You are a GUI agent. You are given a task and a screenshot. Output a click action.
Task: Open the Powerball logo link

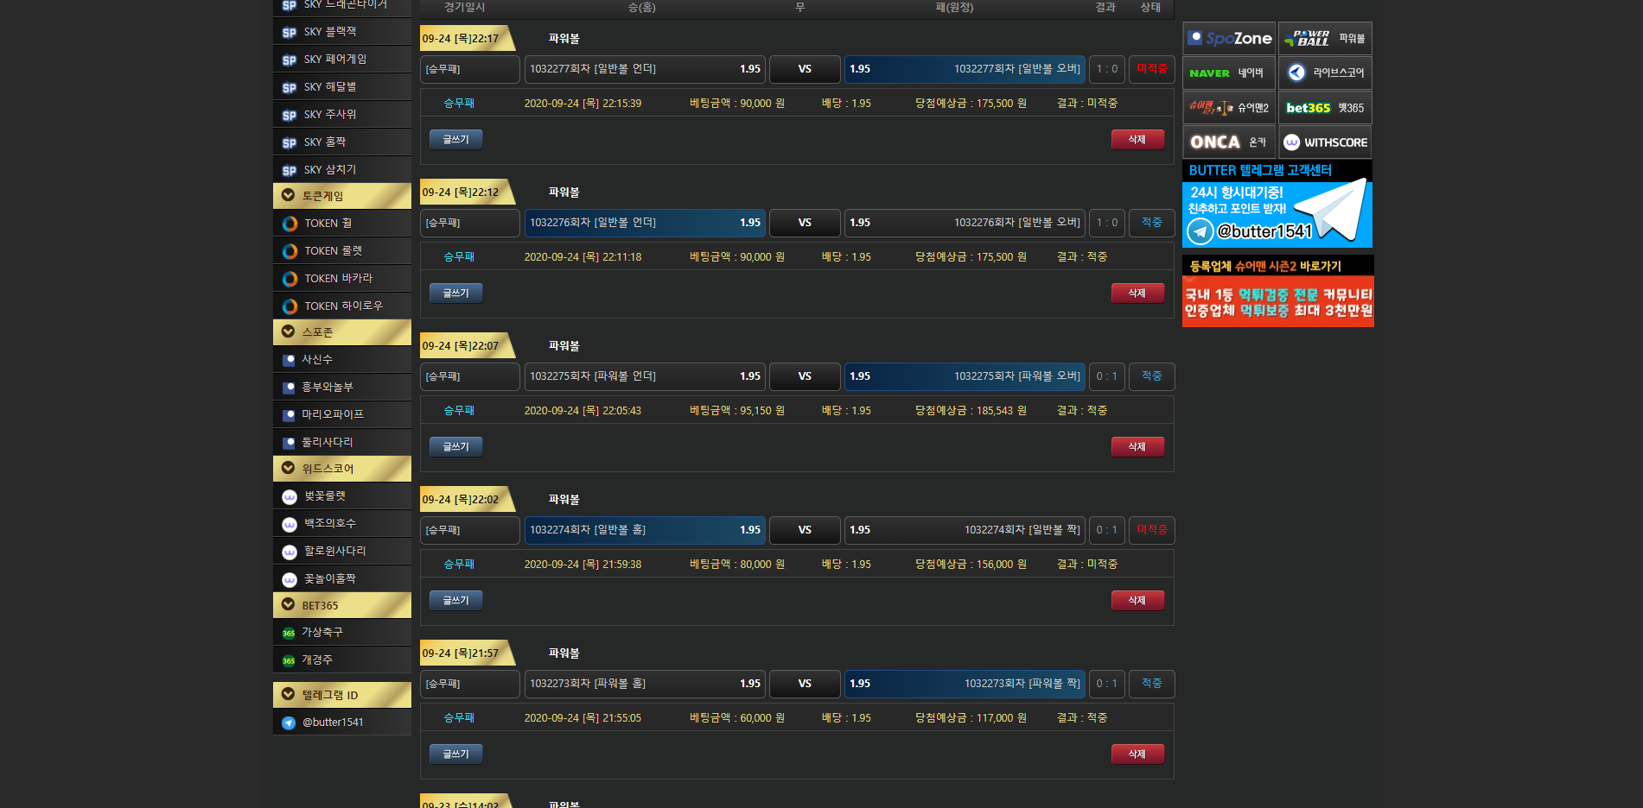tap(1324, 39)
